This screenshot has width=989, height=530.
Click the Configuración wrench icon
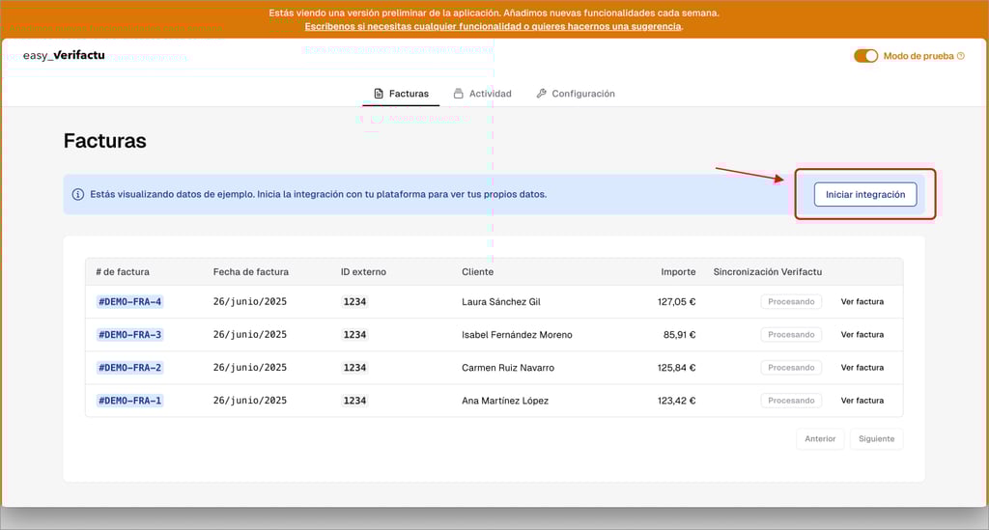[541, 94]
